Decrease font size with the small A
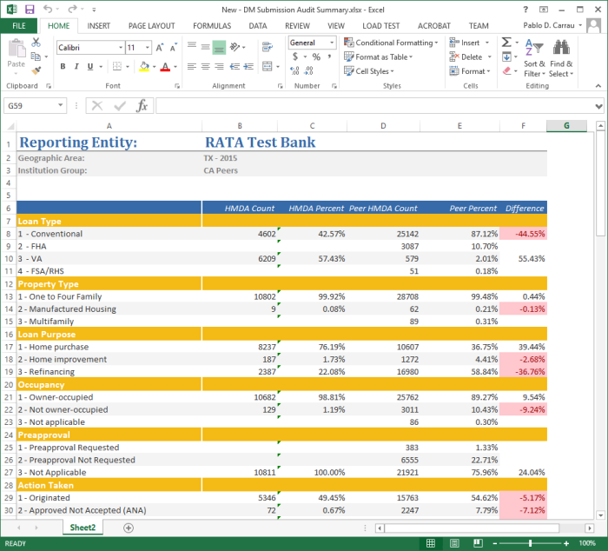The image size is (608, 551). pyautogui.click(x=174, y=48)
